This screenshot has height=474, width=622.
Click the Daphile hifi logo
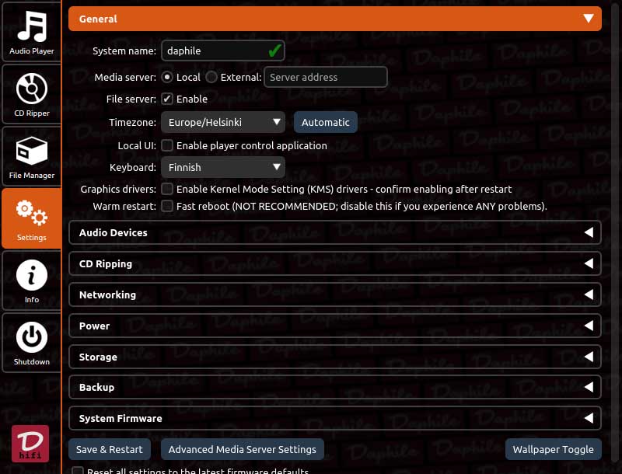30,444
